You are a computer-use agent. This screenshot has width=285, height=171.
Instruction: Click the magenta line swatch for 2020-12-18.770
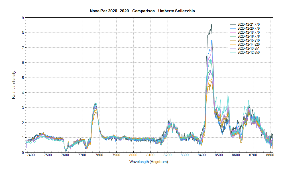234,32
